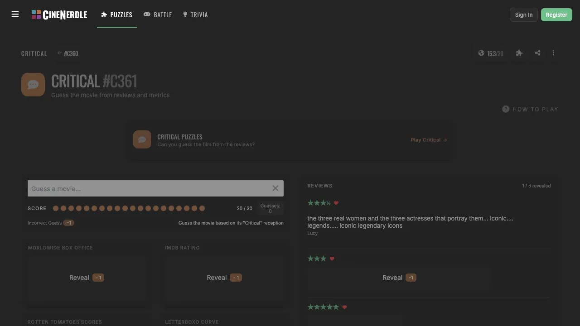Viewport: 580px width, 326px height.
Task: View the global average score 15.3/20
Action: tap(491, 53)
